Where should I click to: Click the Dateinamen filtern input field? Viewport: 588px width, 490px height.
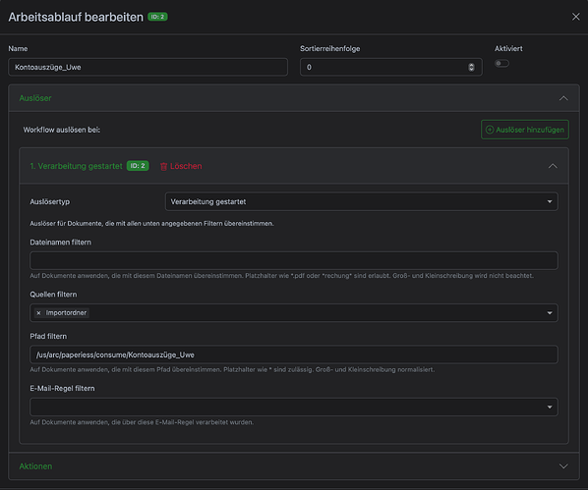(294, 260)
